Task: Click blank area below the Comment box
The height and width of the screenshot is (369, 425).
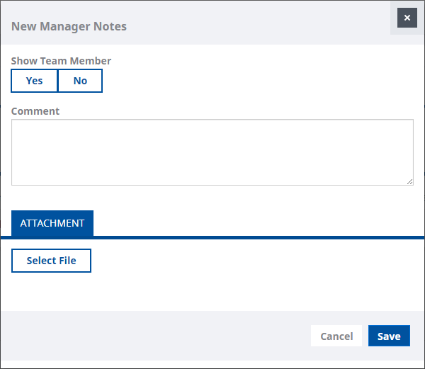Action: pos(212,197)
